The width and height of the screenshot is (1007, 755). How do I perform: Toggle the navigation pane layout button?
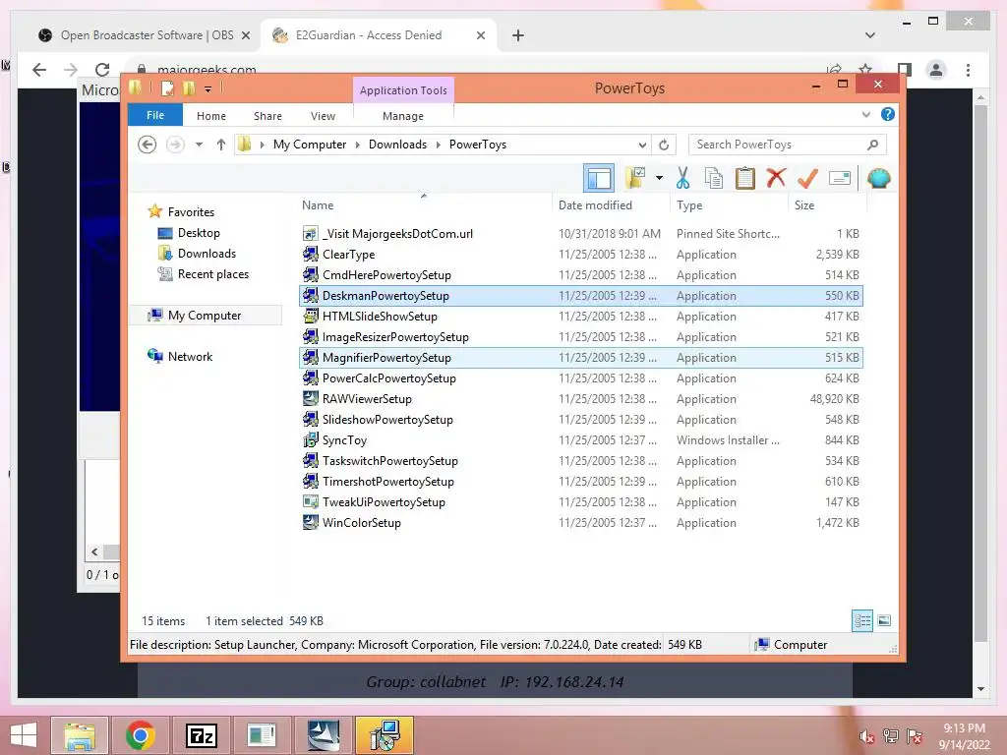point(599,178)
